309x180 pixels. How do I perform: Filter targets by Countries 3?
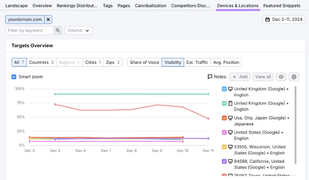coord(41,62)
